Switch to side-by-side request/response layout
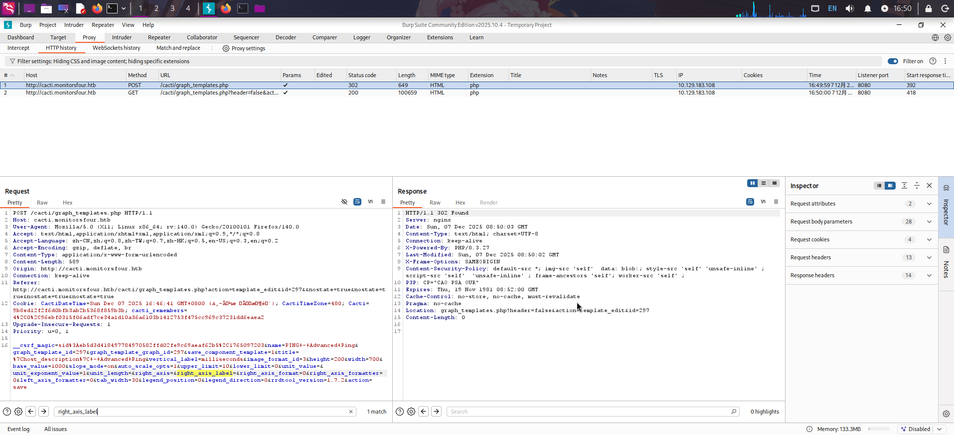This screenshot has width=954, height=435. pyautogui.click(x=752, y=183)
